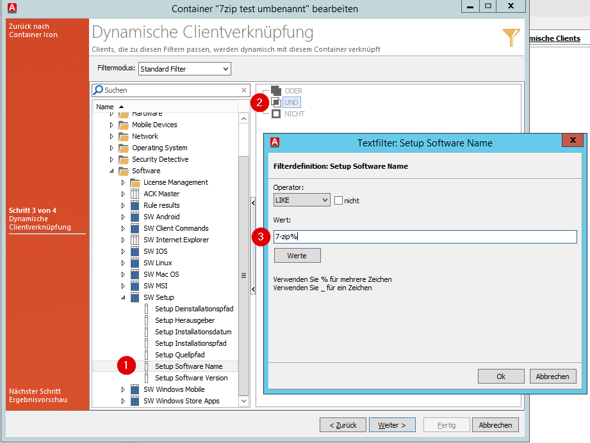Click 'Schritt 3 von 4 Dynamische Clientverknüpfung' step
Image resolution: width=590 pixels, height=443 pixels.
pos(40,219)
